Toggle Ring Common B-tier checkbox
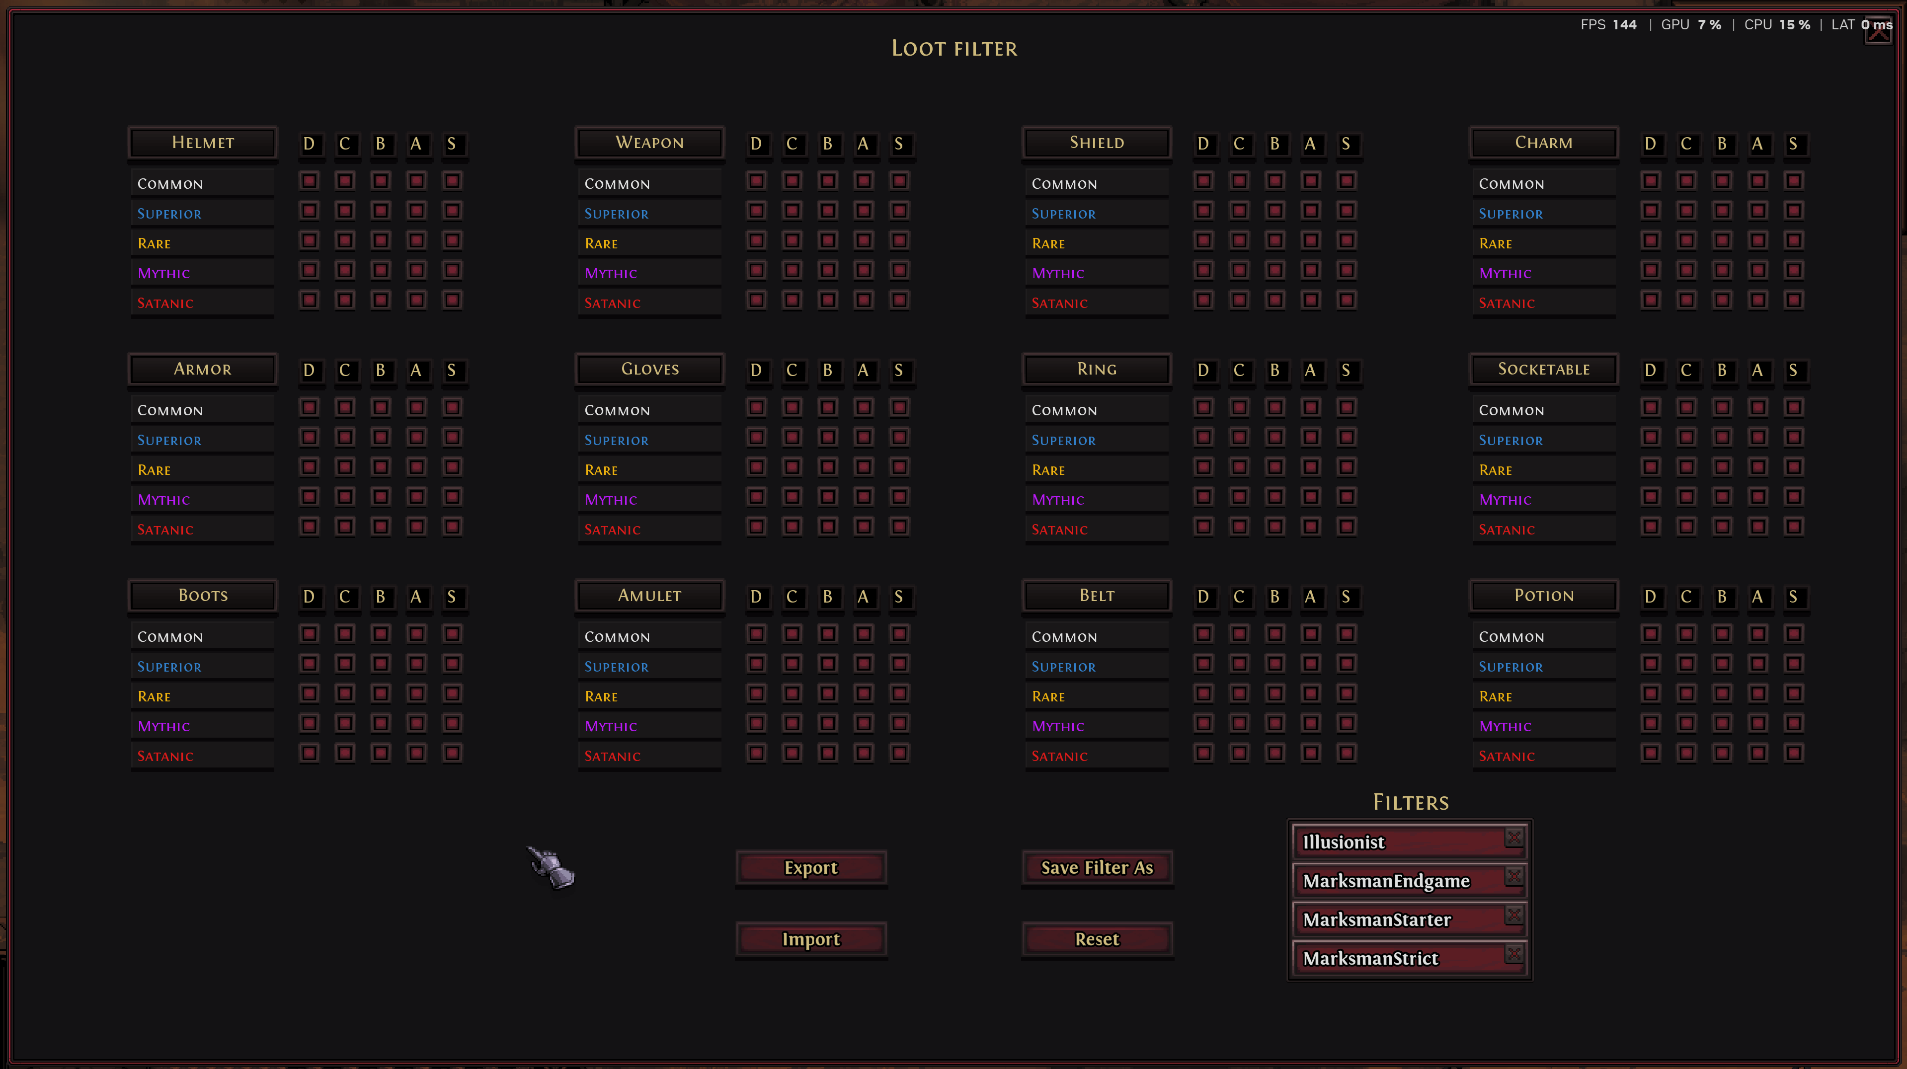 pyautogui.click(x=1275, y=407)
